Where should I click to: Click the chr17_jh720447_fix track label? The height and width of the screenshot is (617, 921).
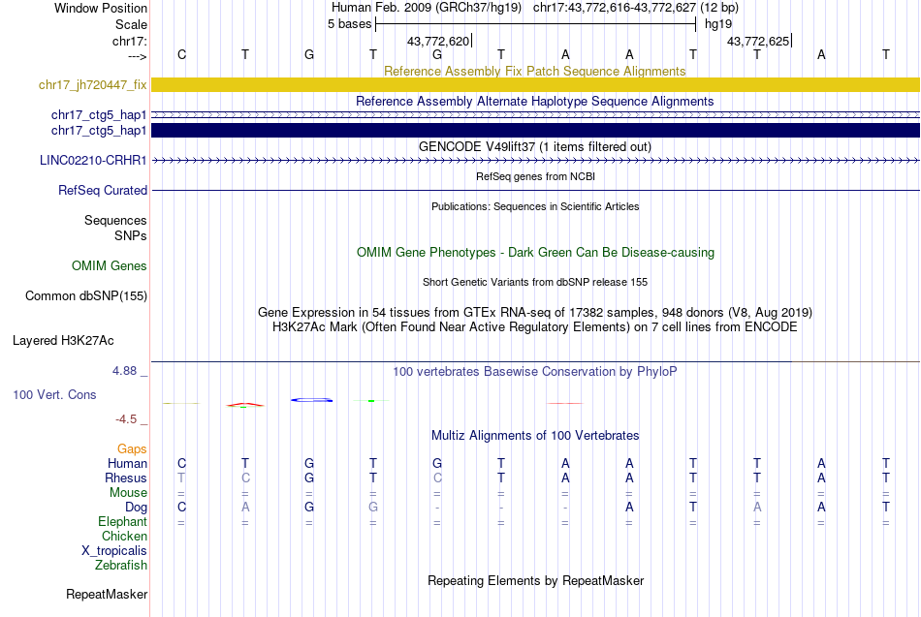[92, 85]
